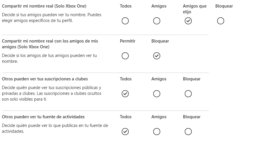264x144 pixels.
Task: Click 'Compartir mi nombre real (Solo Xbox One)' heading
Action: pyautogui.click(x=44, y=6)
